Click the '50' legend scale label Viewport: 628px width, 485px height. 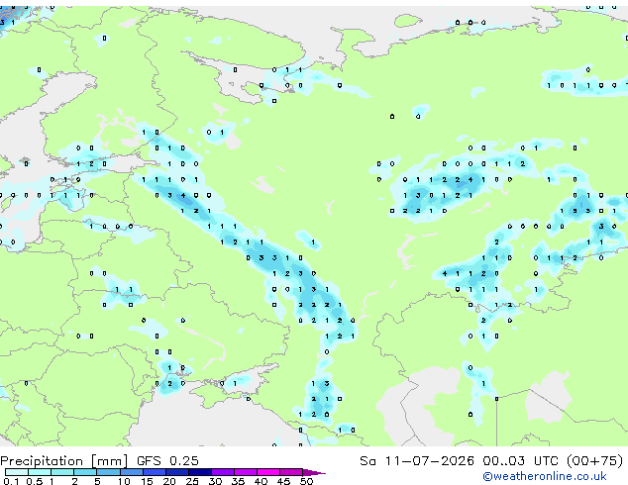coord(306,481)
